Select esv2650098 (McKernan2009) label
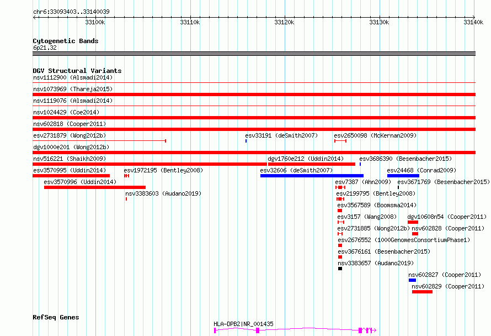Viewport: 491px width, 336px height. click(x=375, y=135)
